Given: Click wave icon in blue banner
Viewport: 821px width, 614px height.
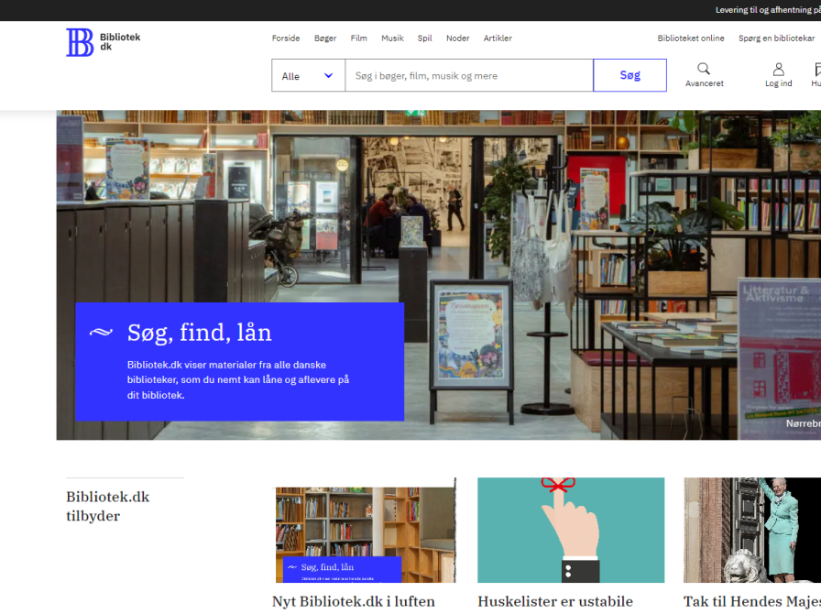Looking at the screenshot, I should tap(101, 332).
